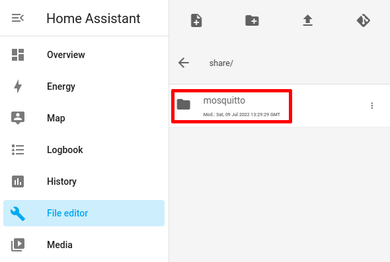The height and width of the screenshot is (262, 390).
Task: Open the Media browser
Action: [84, 245]
